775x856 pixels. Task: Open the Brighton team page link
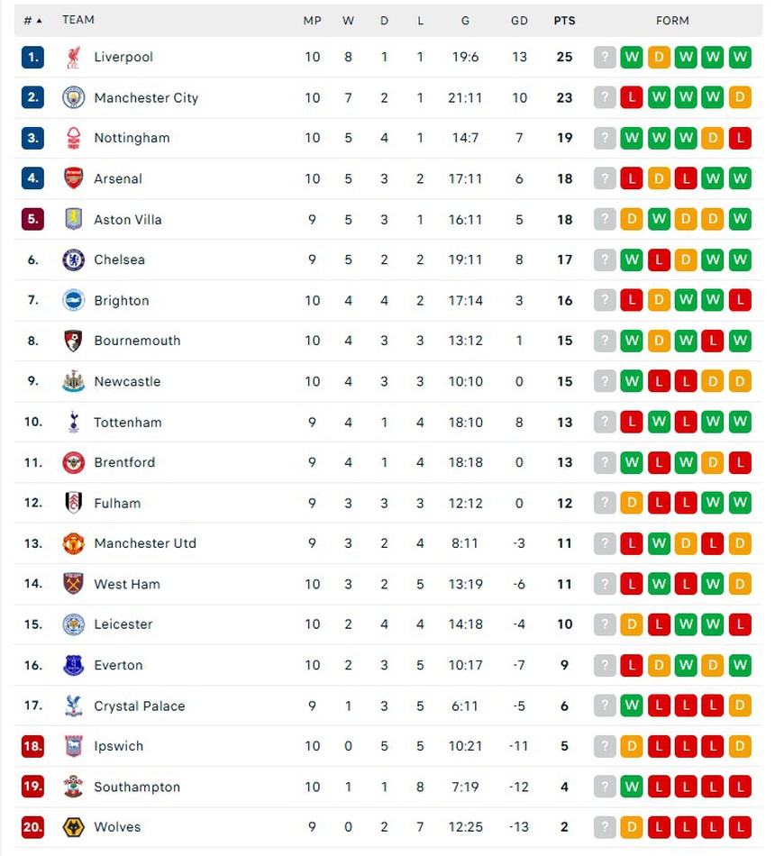click(121, 300)
